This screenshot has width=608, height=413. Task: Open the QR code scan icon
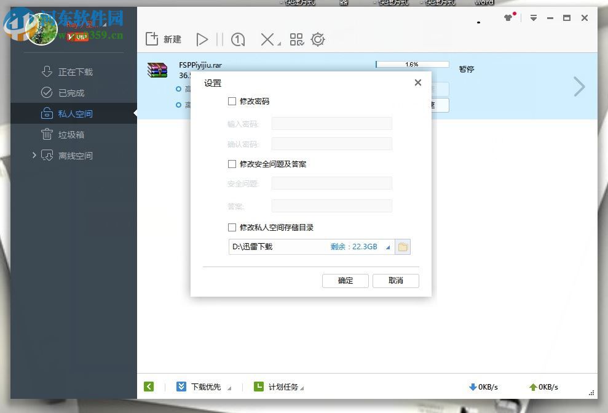click(296, 39)
